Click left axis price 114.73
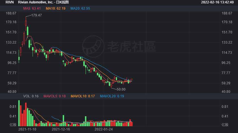 point(11,52)
